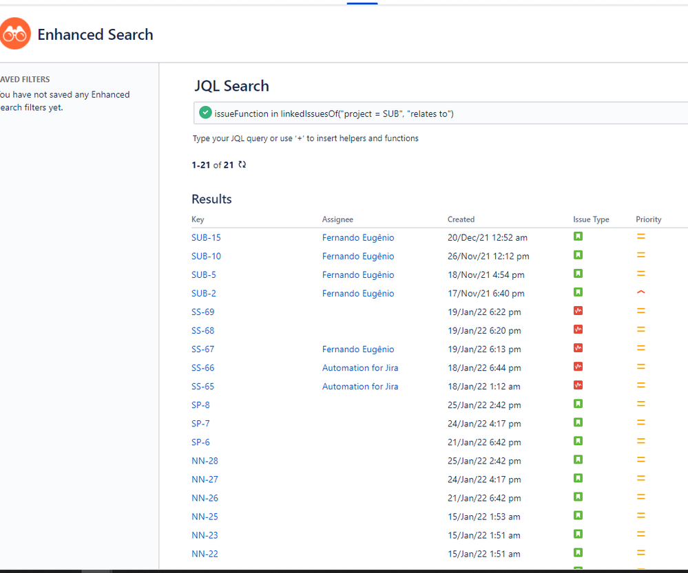
Task: Open issue SUB-10
Action: coord(206,256)
